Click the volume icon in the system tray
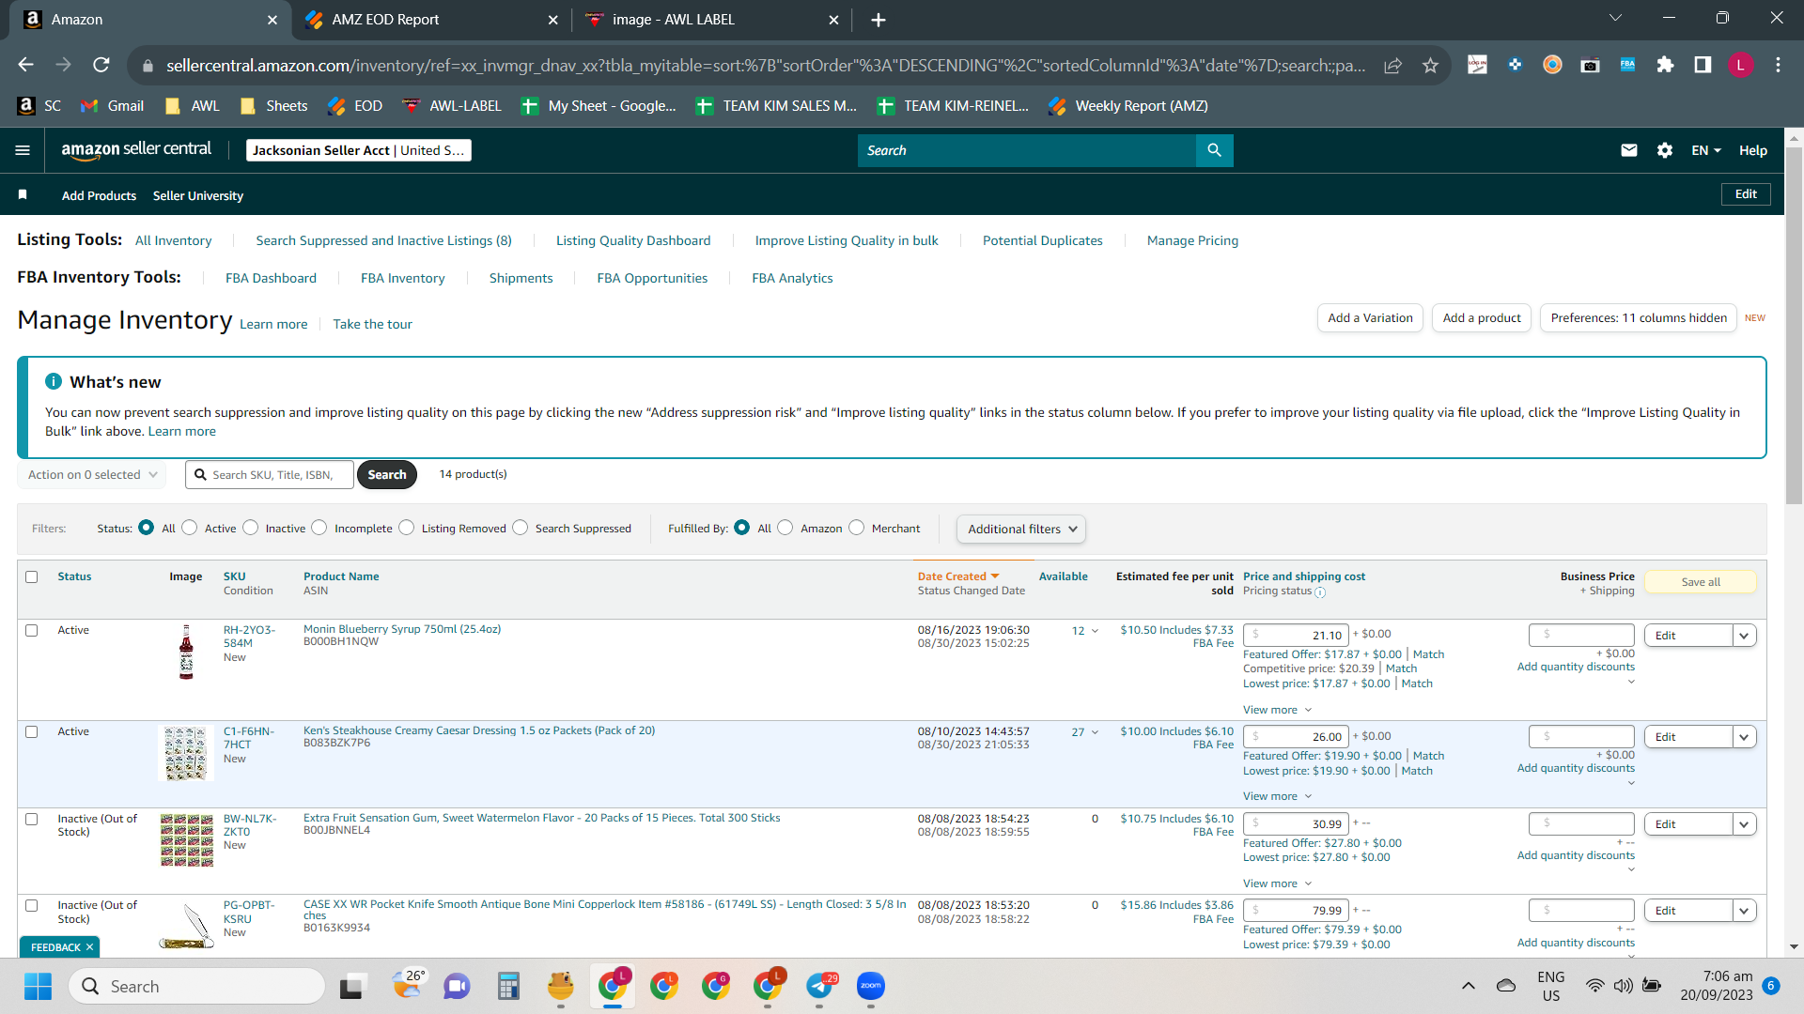The width and height of the screenshot is (1804, 1014). (x=1623, y=986)
